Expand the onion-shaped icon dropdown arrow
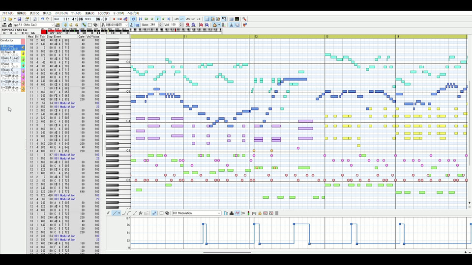Viewport: 472px width, 265px height. (219, 25)
